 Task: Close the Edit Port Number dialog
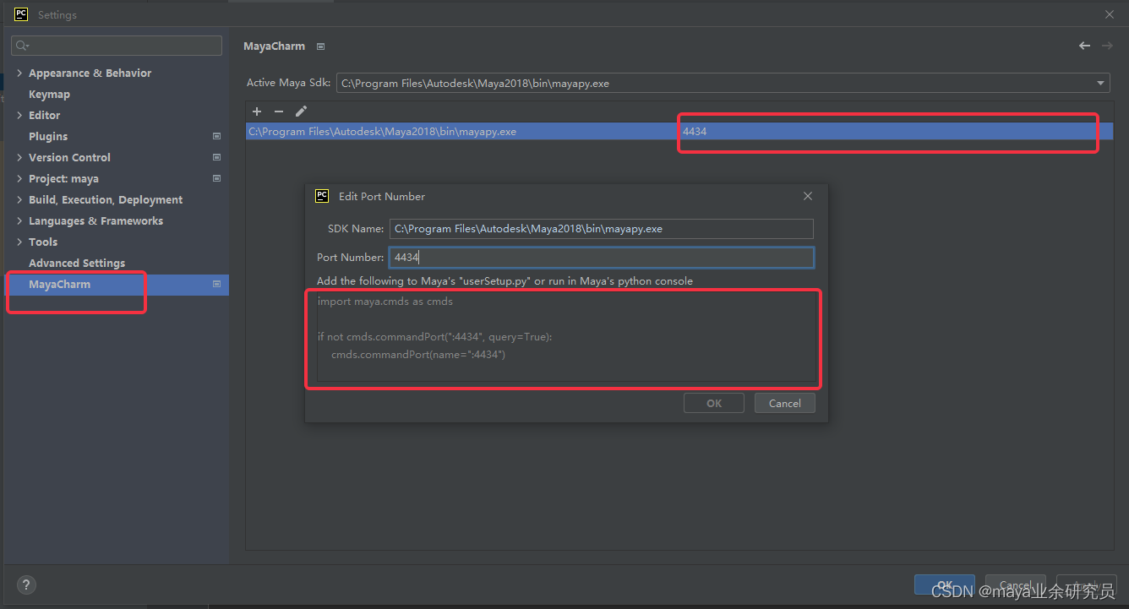807,196
